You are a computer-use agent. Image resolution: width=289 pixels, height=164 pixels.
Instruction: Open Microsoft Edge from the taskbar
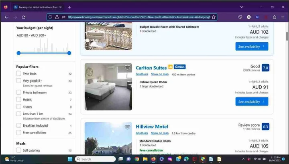186,159
